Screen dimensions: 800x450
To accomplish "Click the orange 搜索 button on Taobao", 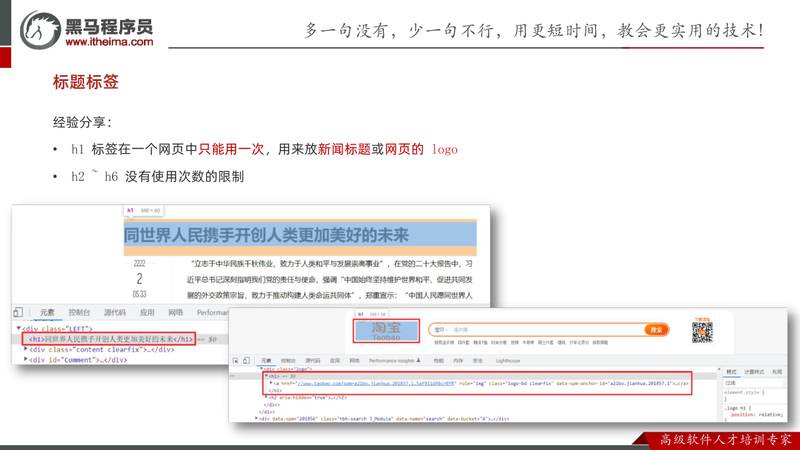I will 657,330.
